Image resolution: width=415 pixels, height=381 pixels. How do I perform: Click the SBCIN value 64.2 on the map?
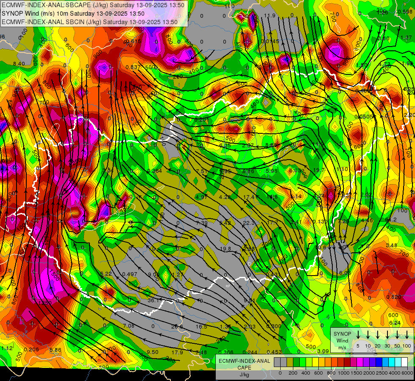click(x=391, y=220)
